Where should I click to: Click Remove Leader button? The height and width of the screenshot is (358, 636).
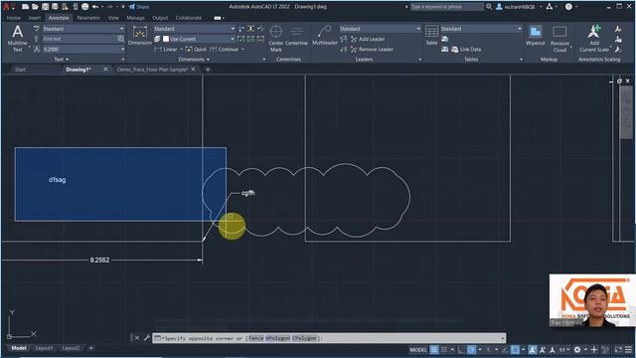[372, 49]
